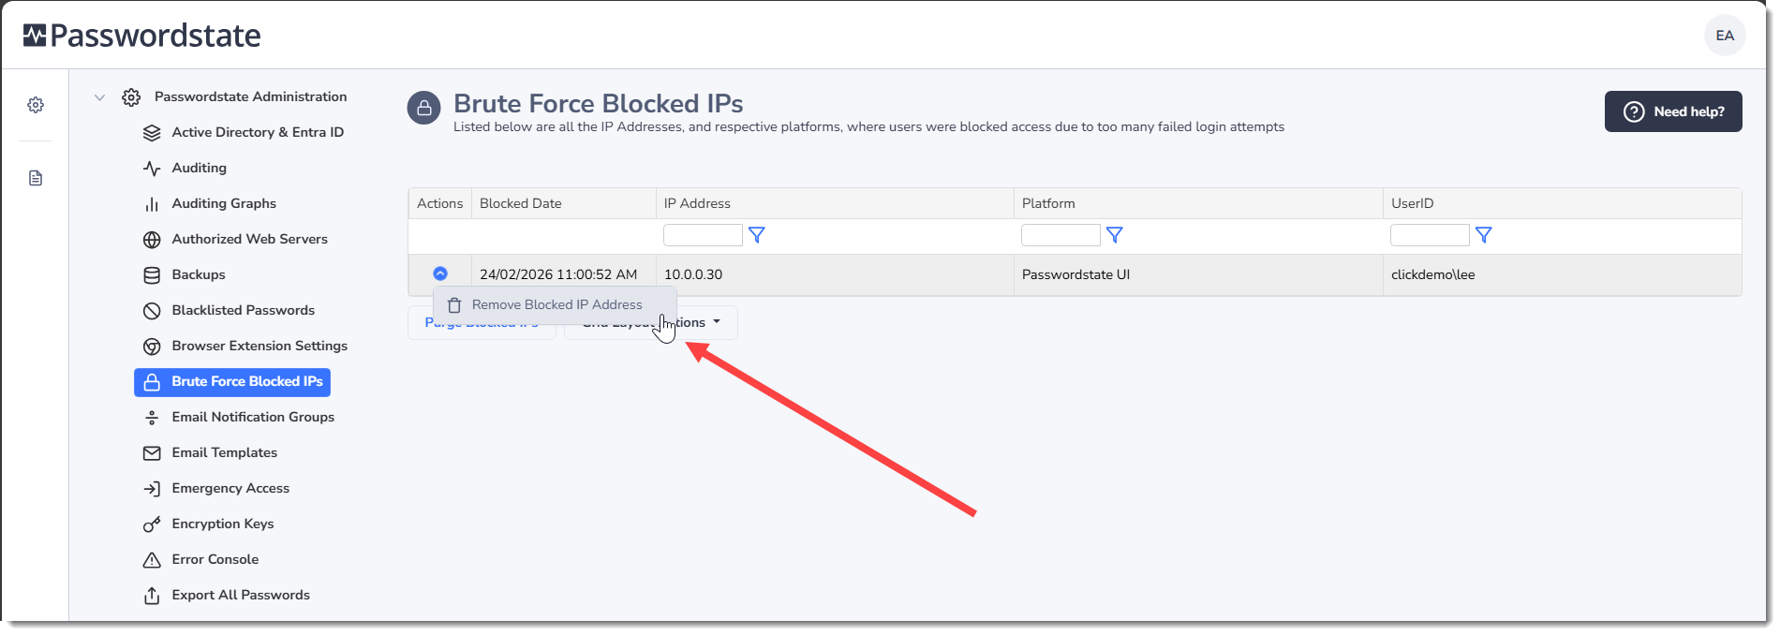Click the Browser Extension Settings chrome icon
The height and width of the screenshot is (635, 1780).
(x=152, y=347)
